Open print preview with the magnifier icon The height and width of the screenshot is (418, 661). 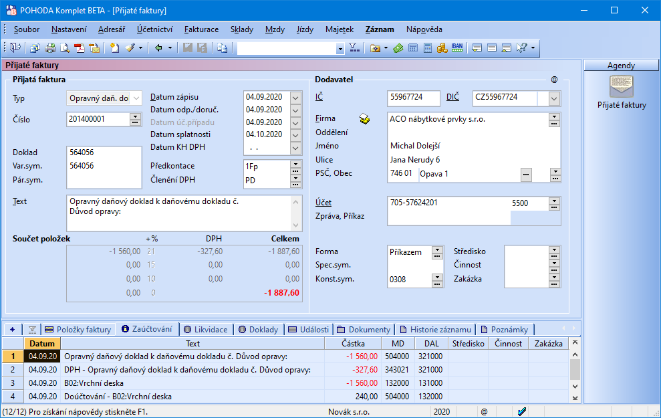65,48
